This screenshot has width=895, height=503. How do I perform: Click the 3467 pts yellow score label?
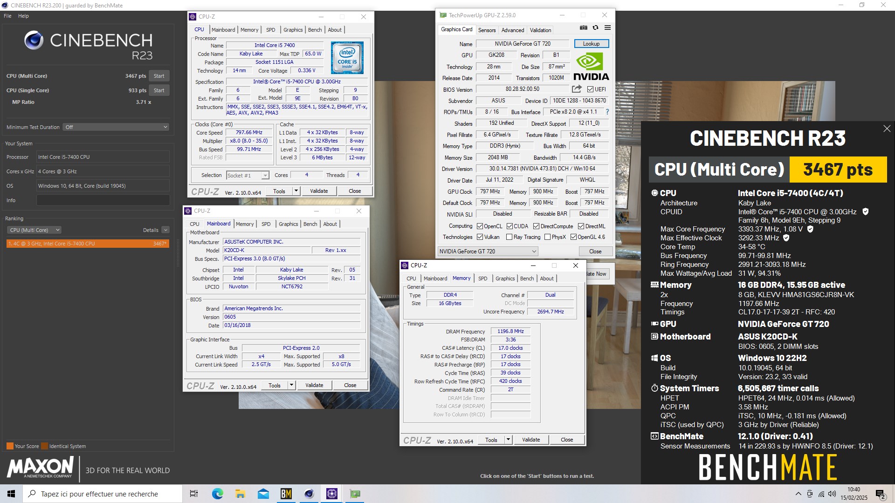pyautogui.click(x=838, y=170)
